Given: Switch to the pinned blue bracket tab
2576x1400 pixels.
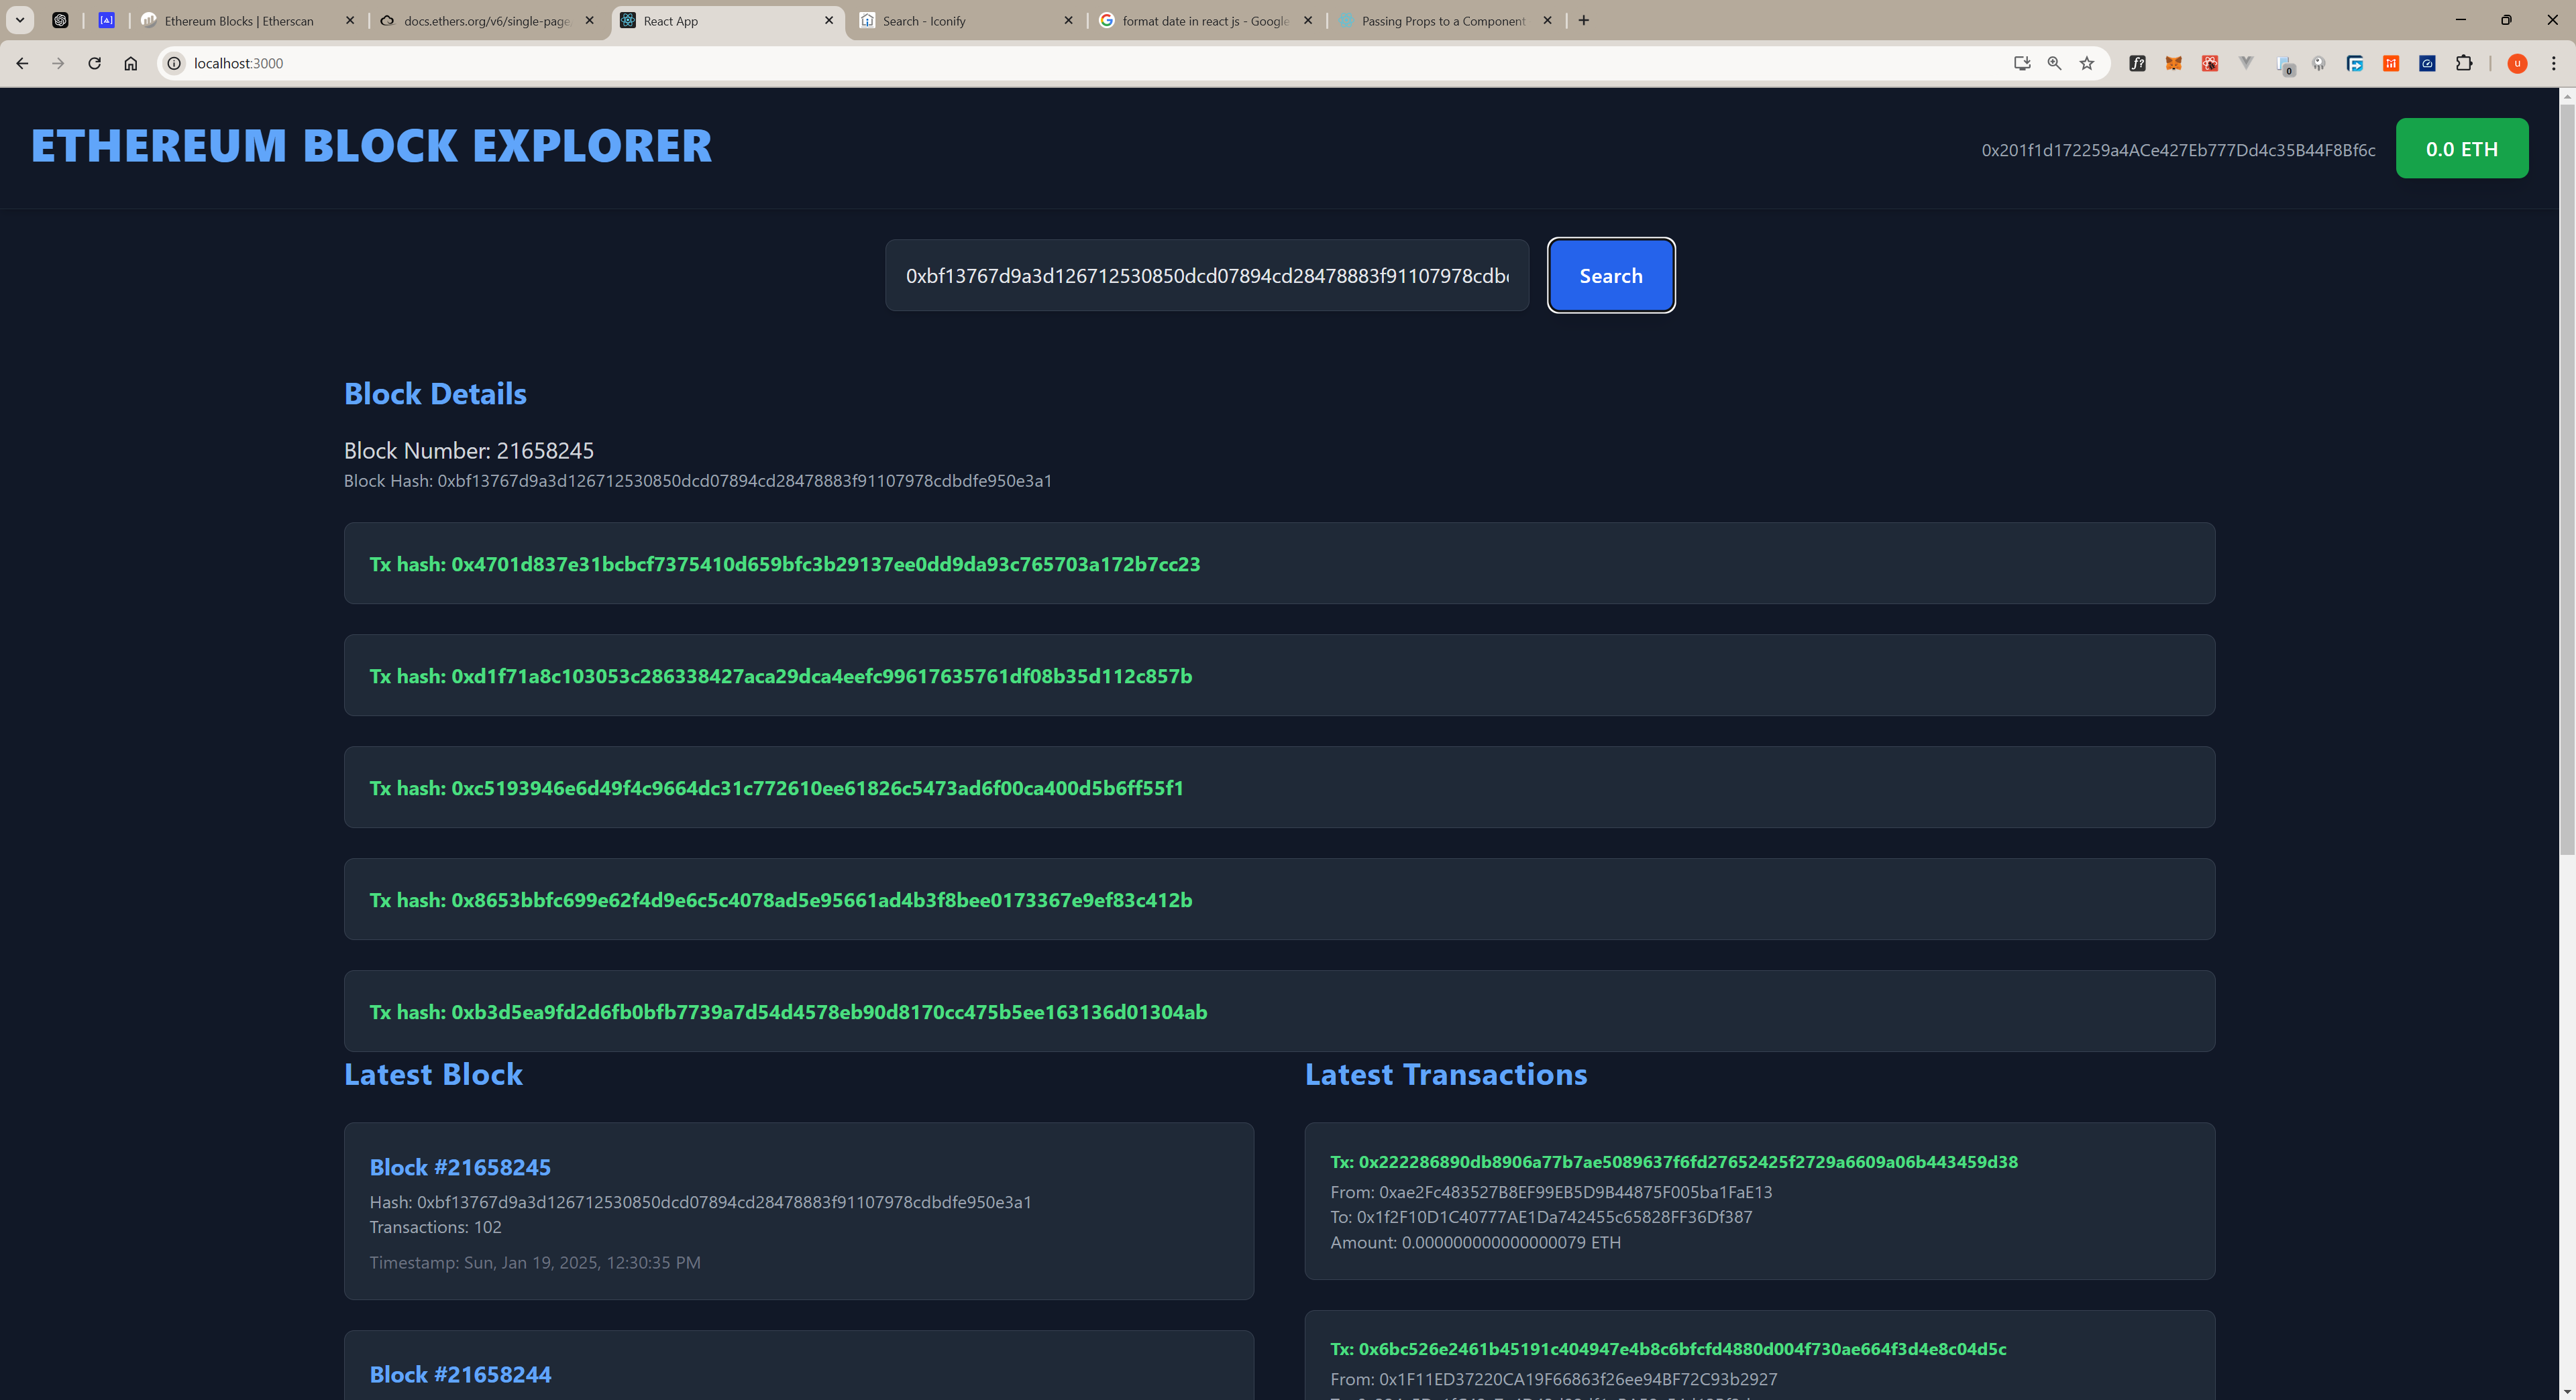Looking at the screenshot, I should click(106, 20).
